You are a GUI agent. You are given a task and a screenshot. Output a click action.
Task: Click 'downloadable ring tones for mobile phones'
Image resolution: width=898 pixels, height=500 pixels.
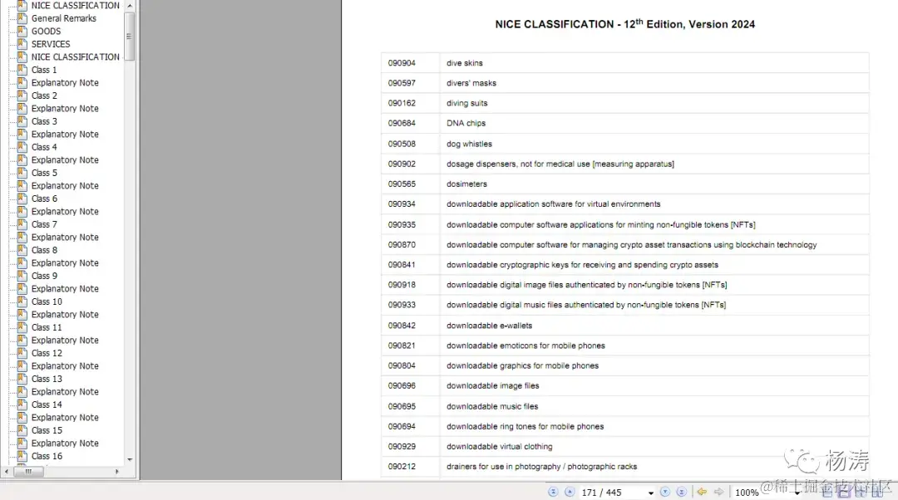(525, 426)
